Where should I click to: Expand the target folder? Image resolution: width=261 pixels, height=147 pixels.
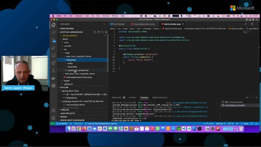pos(66,81)
